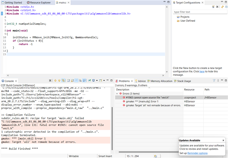Screen dimensions: 228x158
Task: Click editor vertical scrollbar down arrow
Action: click(167, 72)
